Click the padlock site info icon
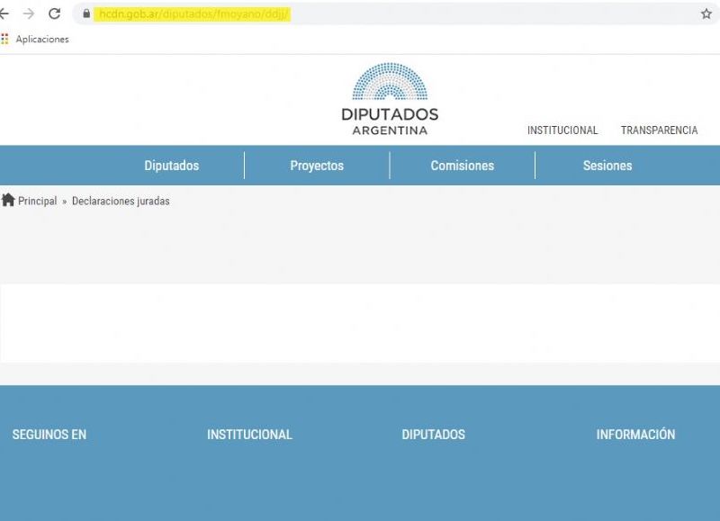720x521 pixels. 86,13
